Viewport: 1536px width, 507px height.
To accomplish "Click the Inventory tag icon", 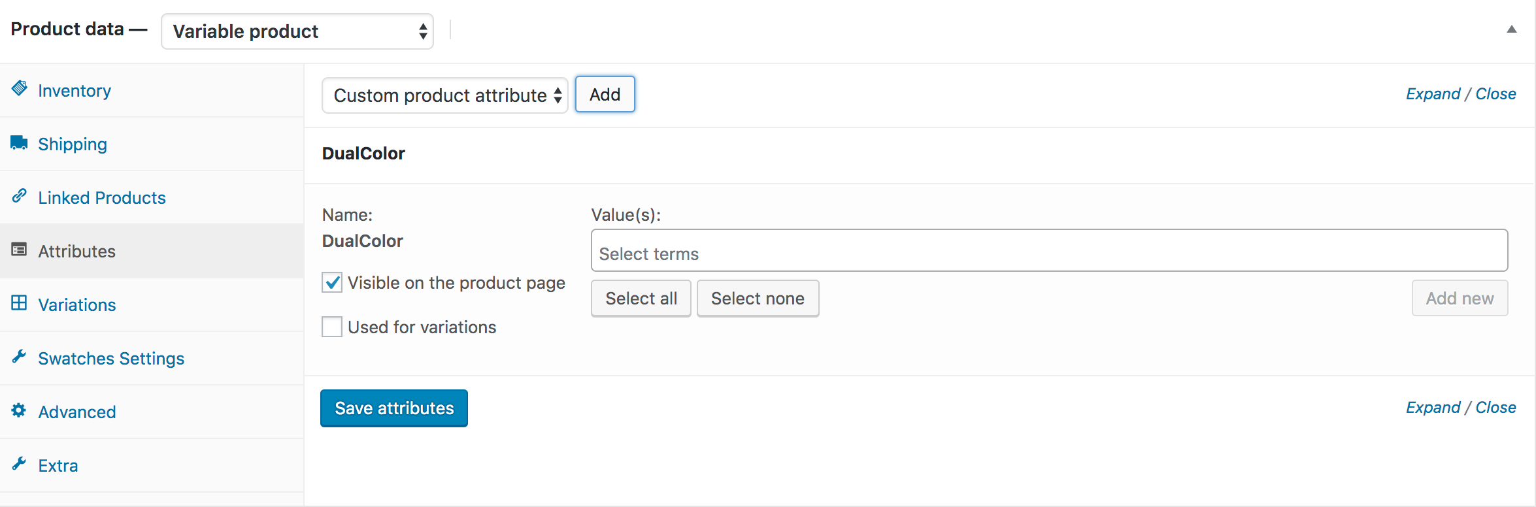I will click(x=20, y=88).
